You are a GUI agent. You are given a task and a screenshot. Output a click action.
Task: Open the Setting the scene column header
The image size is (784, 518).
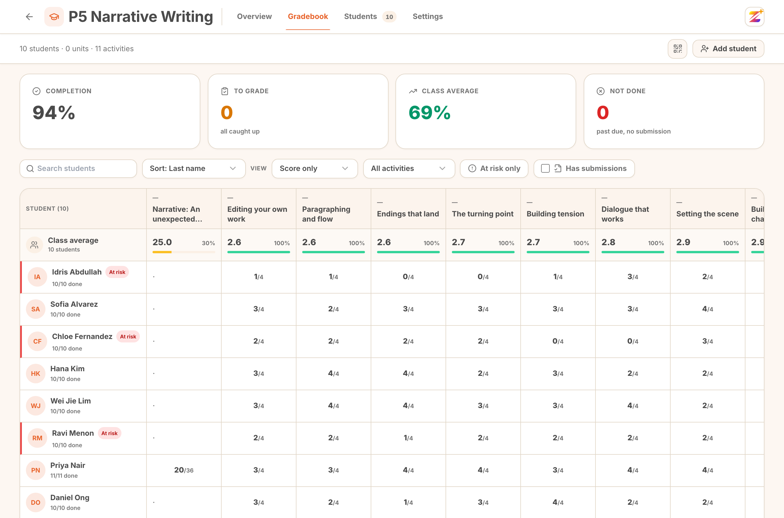707,209
